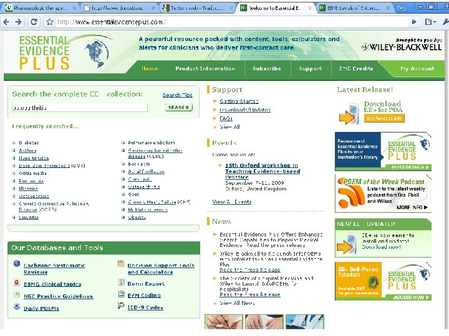
Task: Open the wrench tools menu
Action: (445, 22)
